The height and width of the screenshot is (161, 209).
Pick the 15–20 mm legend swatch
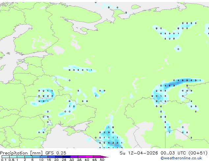pyautogui.click(x=51, y=157)
